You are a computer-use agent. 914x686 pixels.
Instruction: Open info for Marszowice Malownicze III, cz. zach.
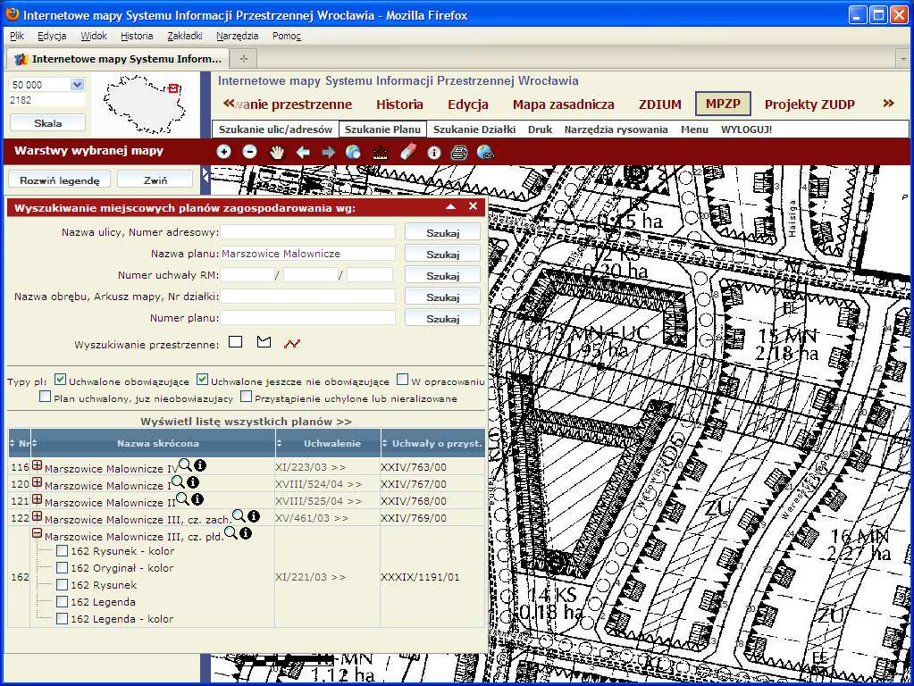tap(254, 515)
